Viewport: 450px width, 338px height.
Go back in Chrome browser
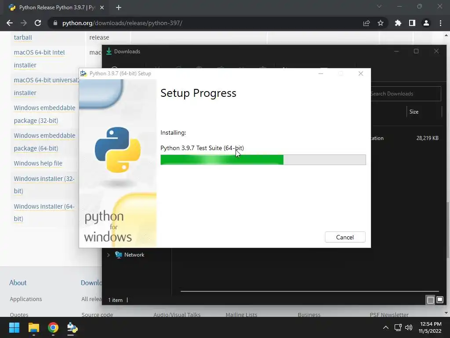coord(10,23)
